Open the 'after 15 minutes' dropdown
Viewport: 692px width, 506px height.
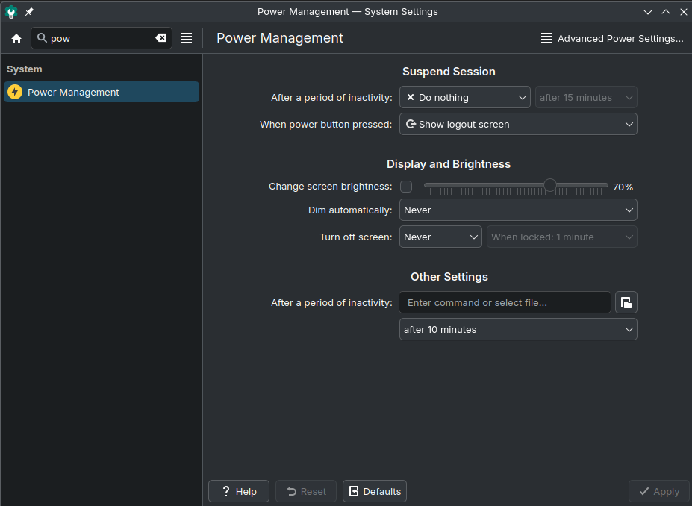[586, 98]
